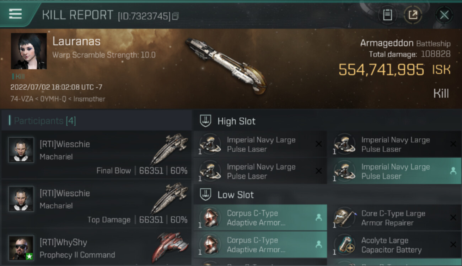This screenshot has height=266, width=462.
Task: Select Wieschie Final Blow participant entry
Action: 96,155
